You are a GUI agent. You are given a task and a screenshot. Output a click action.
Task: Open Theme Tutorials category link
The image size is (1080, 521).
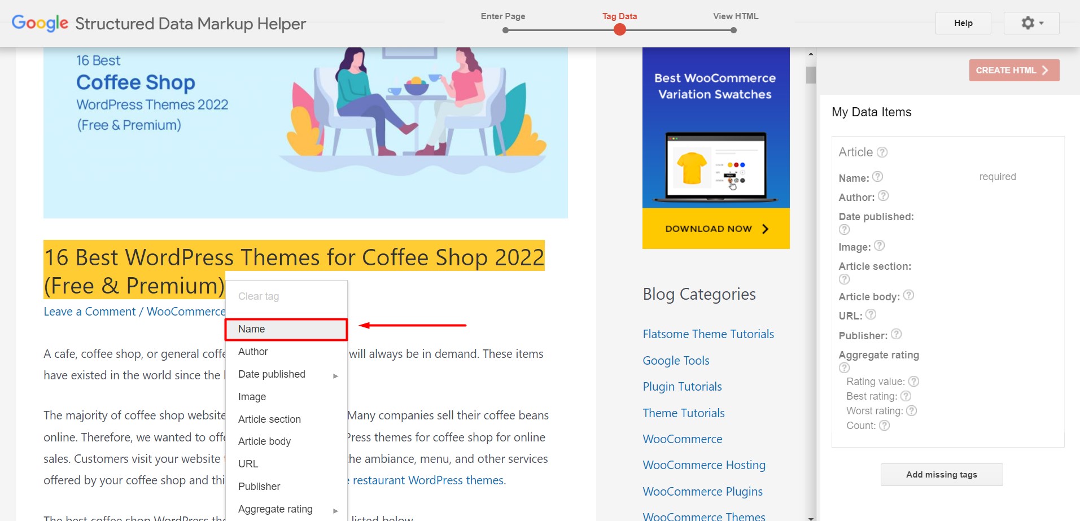[684, 413]
